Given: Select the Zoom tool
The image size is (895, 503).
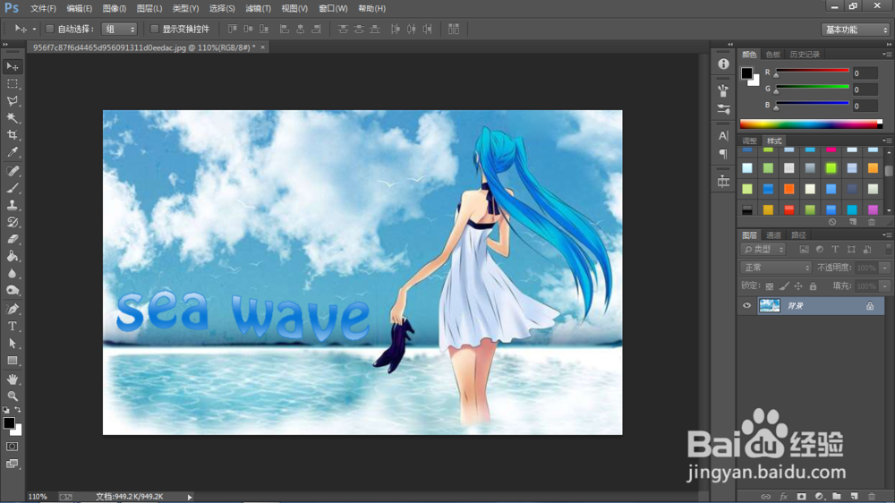Looking at the screenshot, I should click(12, 396).
